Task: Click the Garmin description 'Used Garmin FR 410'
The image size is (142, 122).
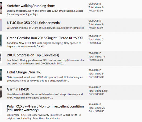Action: point(45,96)
